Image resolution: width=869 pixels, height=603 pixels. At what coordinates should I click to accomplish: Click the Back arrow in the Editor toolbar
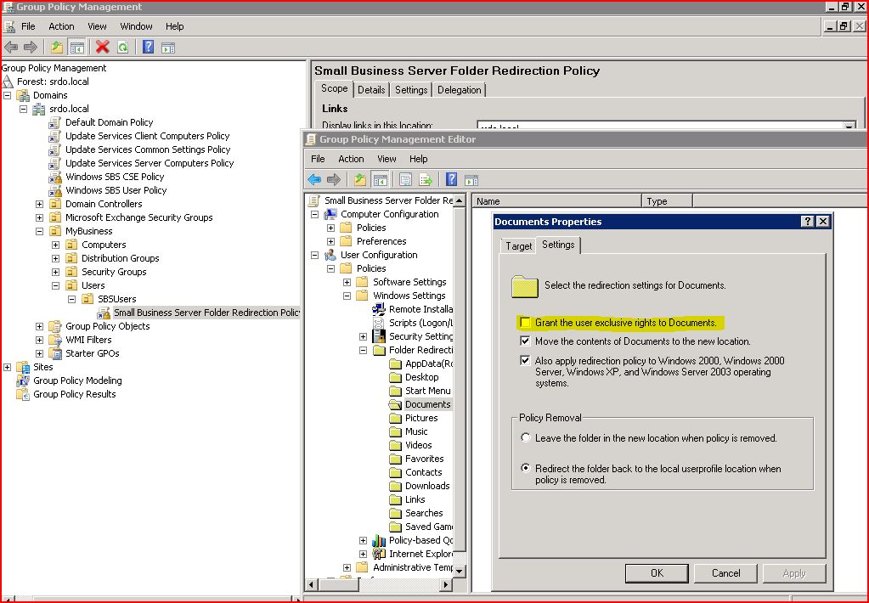tap(314, 179)
